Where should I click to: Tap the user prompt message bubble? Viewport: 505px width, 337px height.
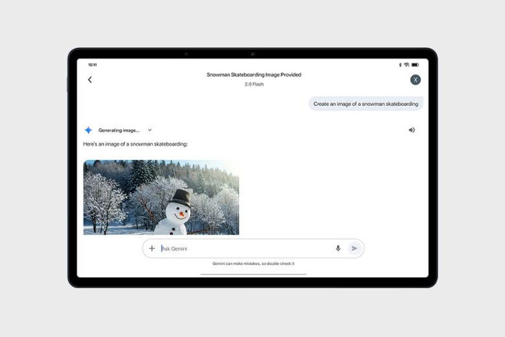[366, 104]
